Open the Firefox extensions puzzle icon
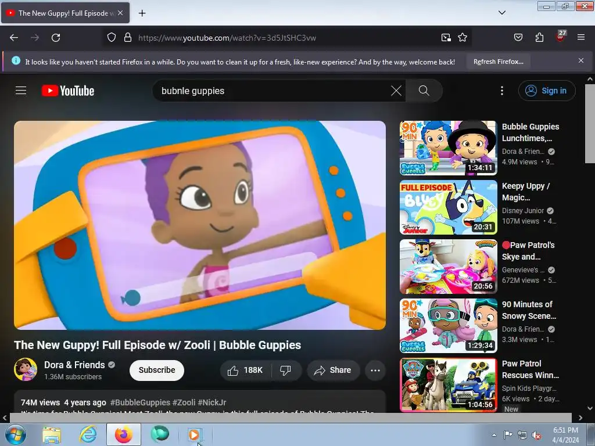 tap(539, 37)
